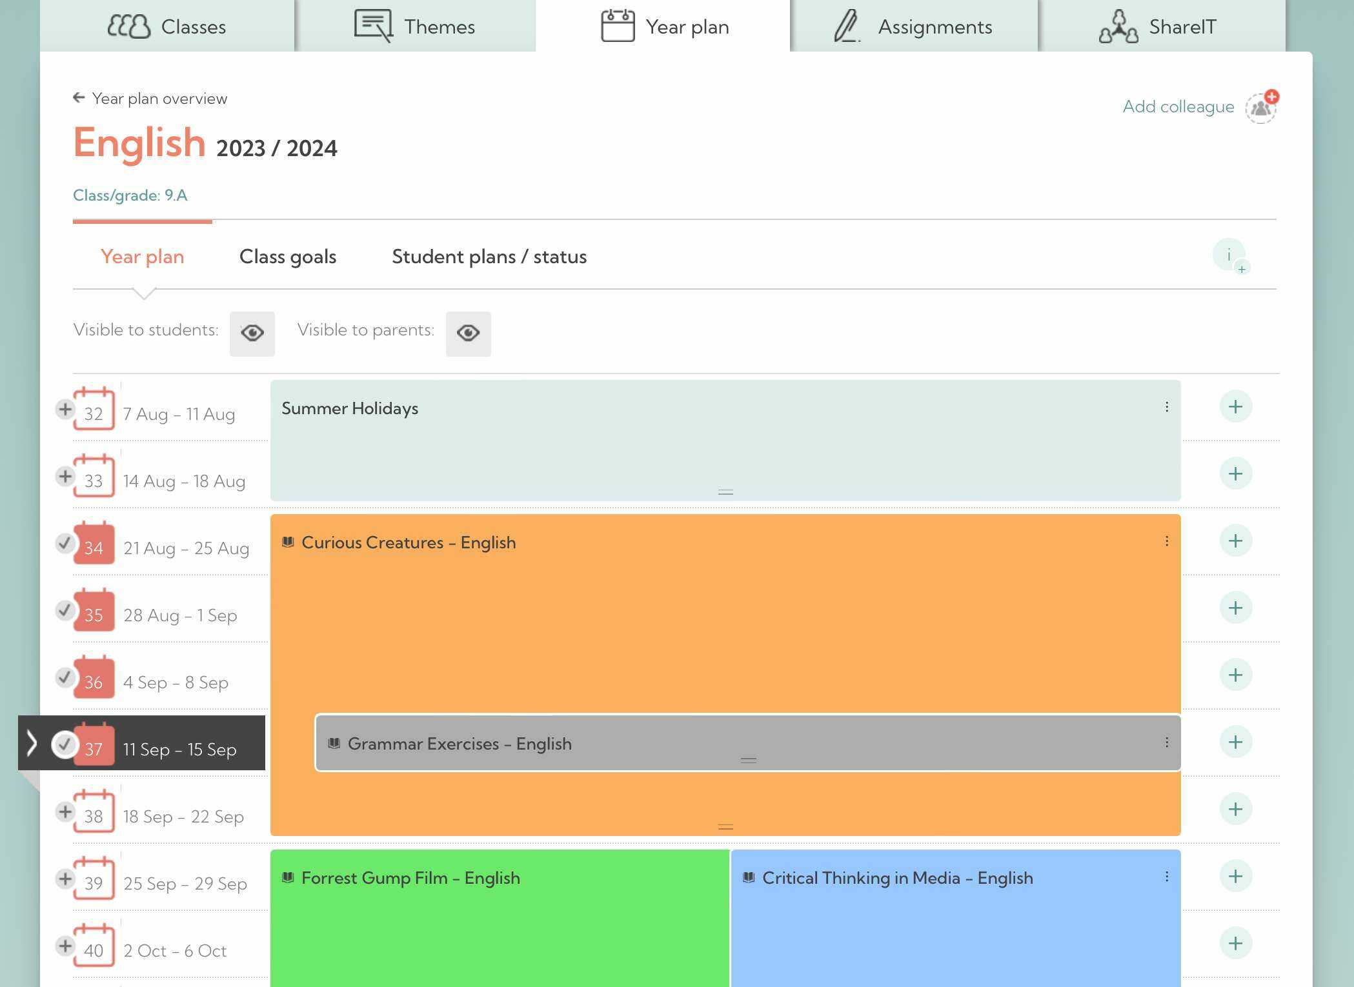
Task: Open the Student plans / status tab
Action: [489, 256]
